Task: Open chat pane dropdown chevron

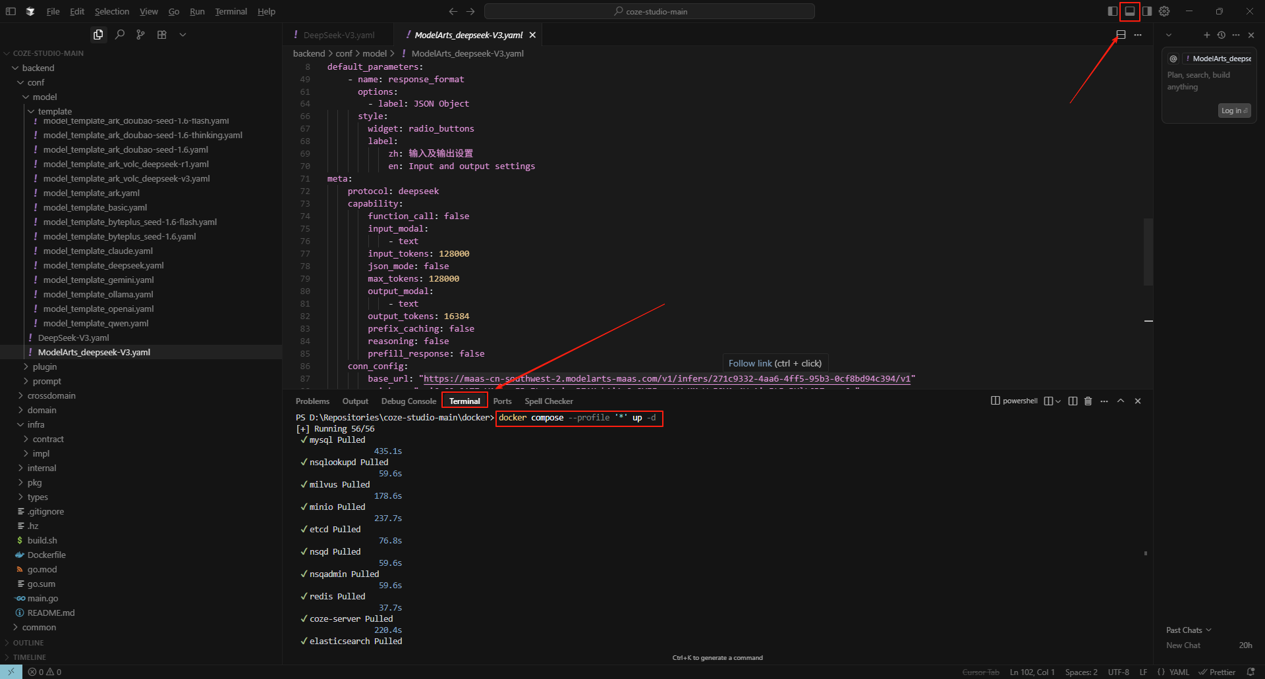Action: (1169, 35)
